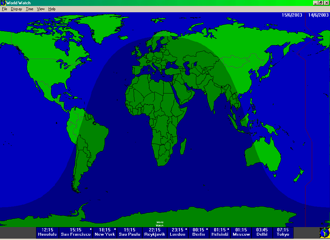
Task: Click the Tokyo 07:15 clock
Action: click(283, 232)
